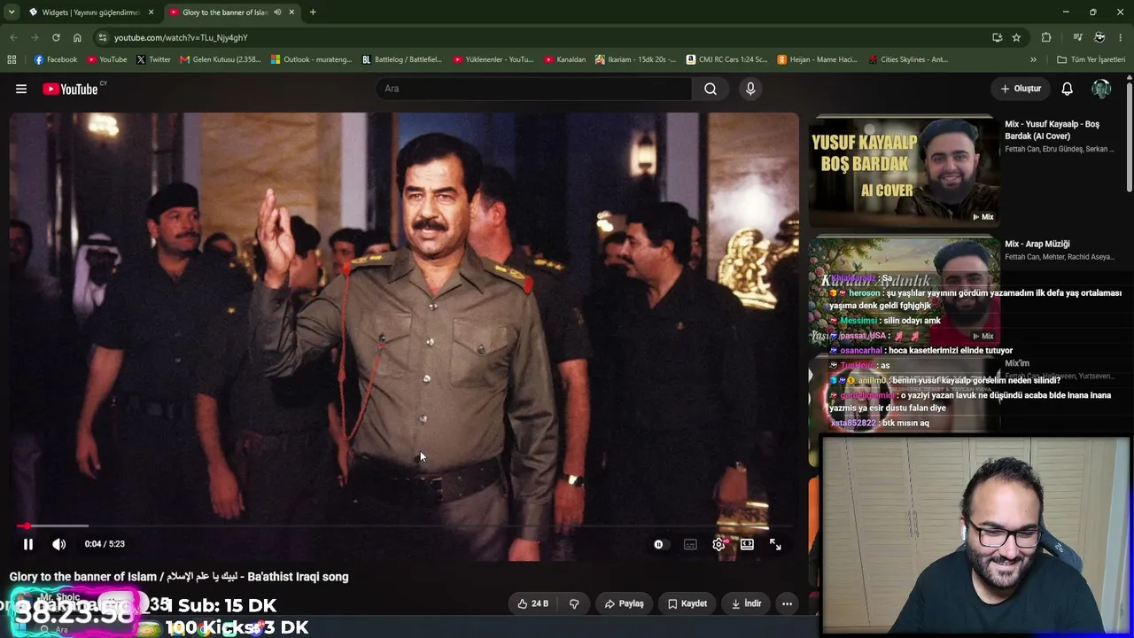
Task: Open the Ikariam bookmark
Action: coord(635,59)
